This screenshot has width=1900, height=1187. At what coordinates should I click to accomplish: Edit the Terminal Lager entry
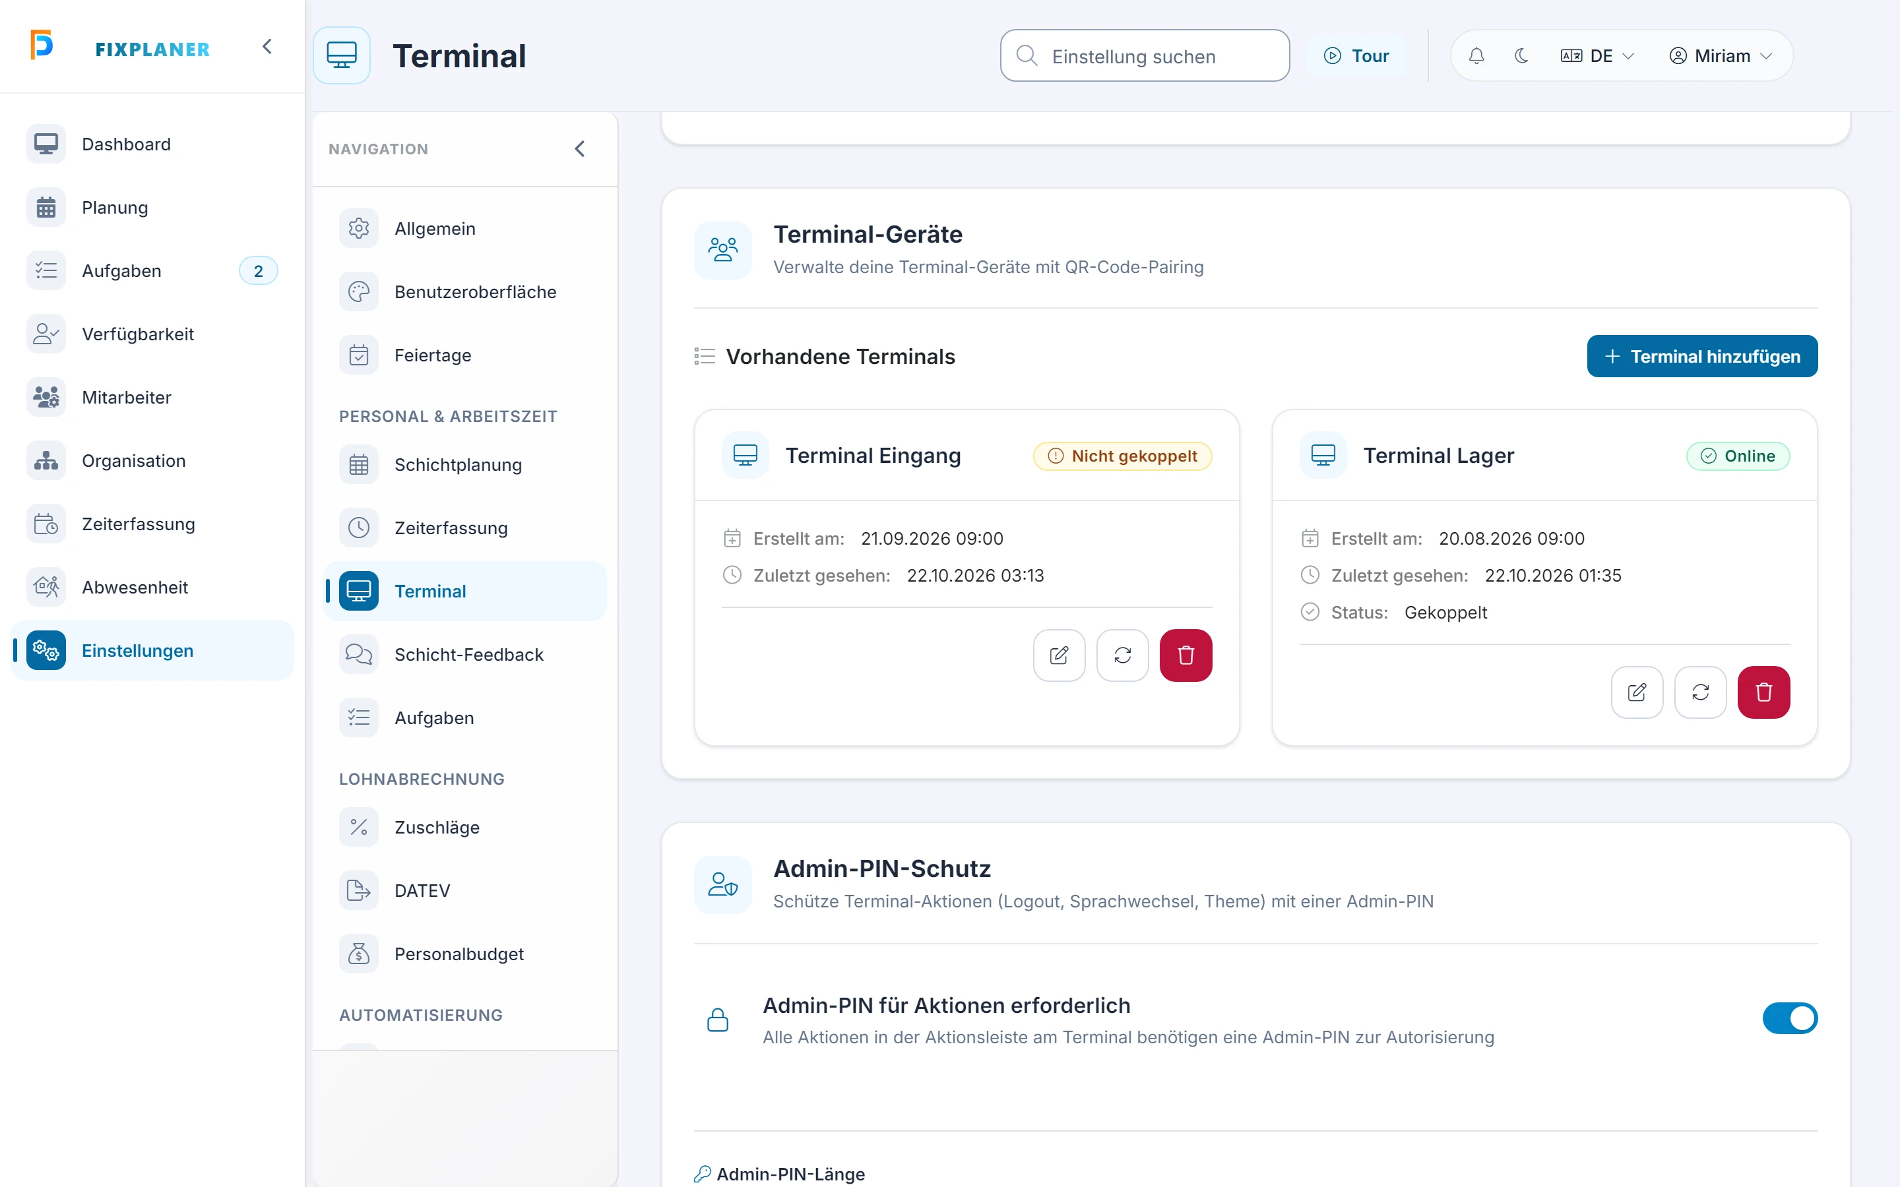1637,692
